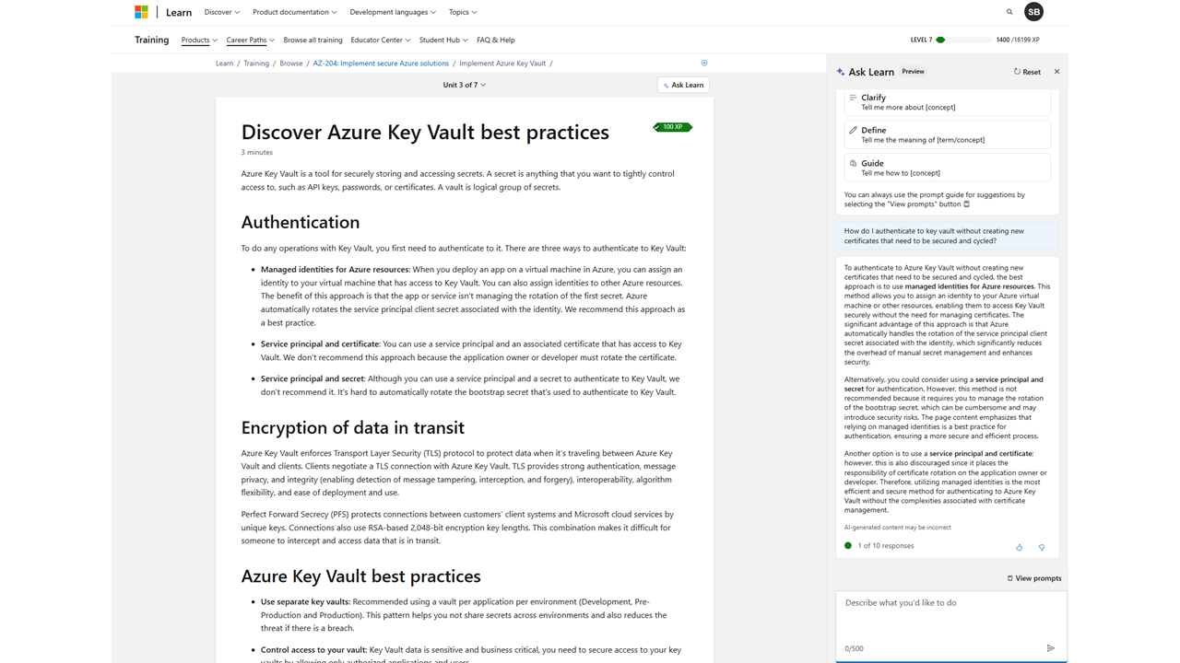
Task: Click 'AI-generated content may be incorrect' notice
Action: [x=898, y=528]
